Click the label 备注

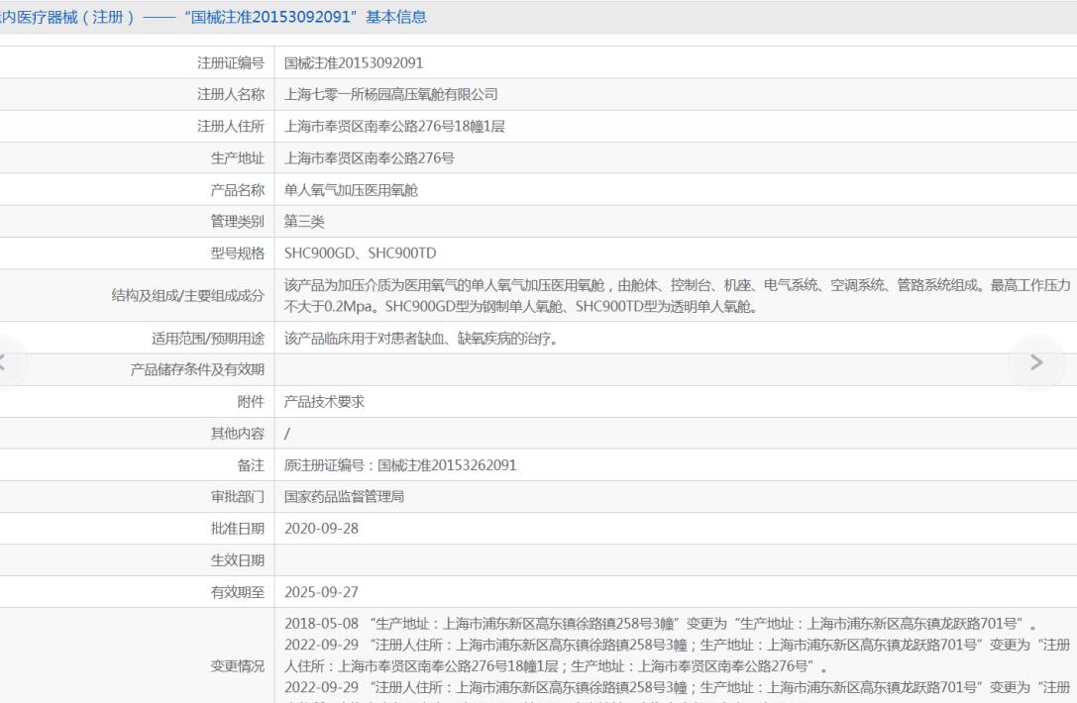coord(251,465)
